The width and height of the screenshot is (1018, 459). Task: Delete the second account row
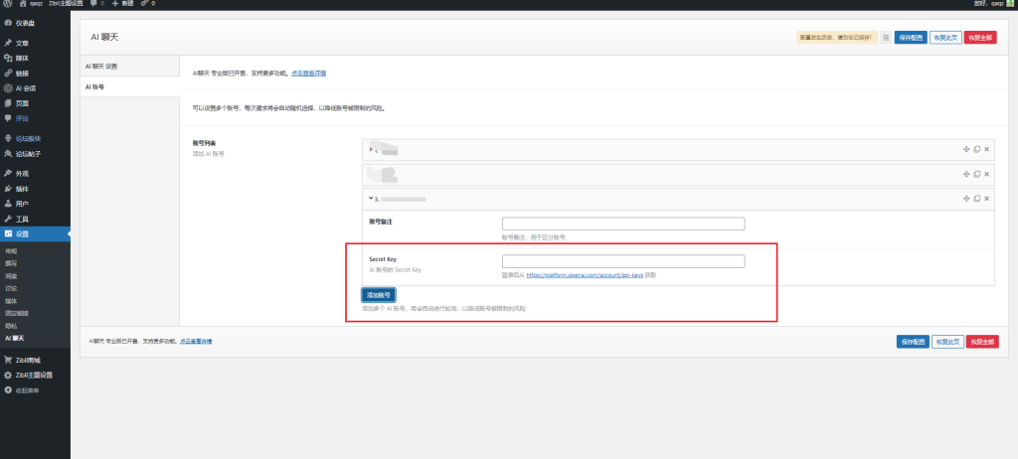tap(986, 174)
